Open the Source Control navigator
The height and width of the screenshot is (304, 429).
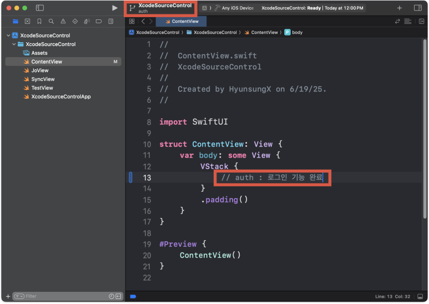pyautogui.click(x=27, y=21)
